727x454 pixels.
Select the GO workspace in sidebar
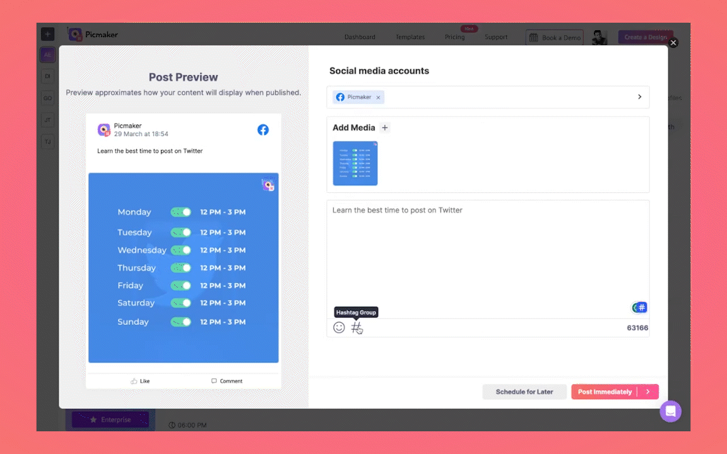[x=47, y=98]
